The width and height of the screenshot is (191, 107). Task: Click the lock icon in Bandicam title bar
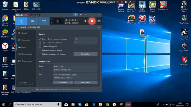click(76, 15)
